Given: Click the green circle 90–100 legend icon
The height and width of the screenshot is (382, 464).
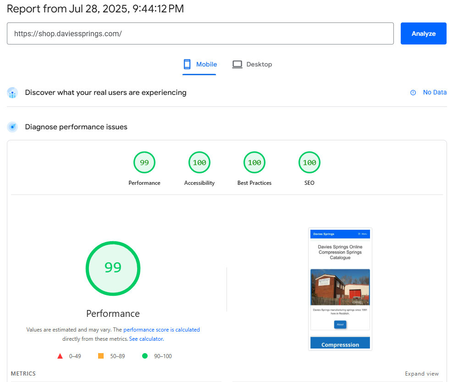Looking at the screenshot, I should point(145,356).
